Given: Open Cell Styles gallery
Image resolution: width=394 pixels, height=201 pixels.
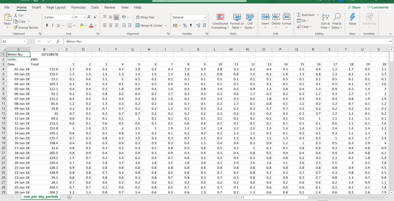Looking at the screenshot, I should [x=250, y=22].
